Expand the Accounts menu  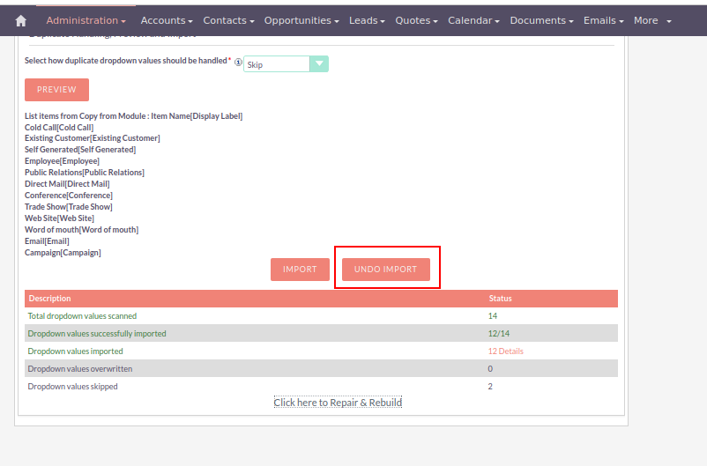pyautogui.click(x=167, y=20)
